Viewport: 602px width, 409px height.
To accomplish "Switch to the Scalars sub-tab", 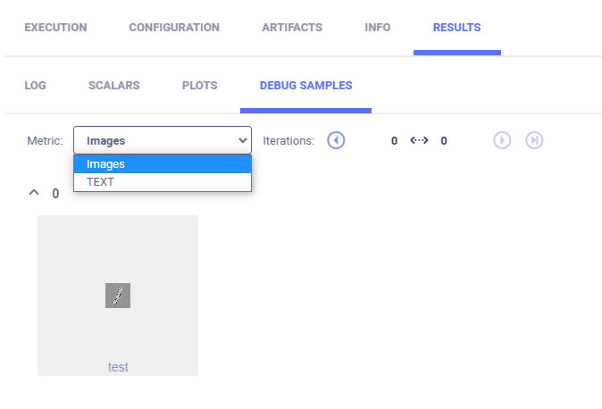I will [113, 86].
